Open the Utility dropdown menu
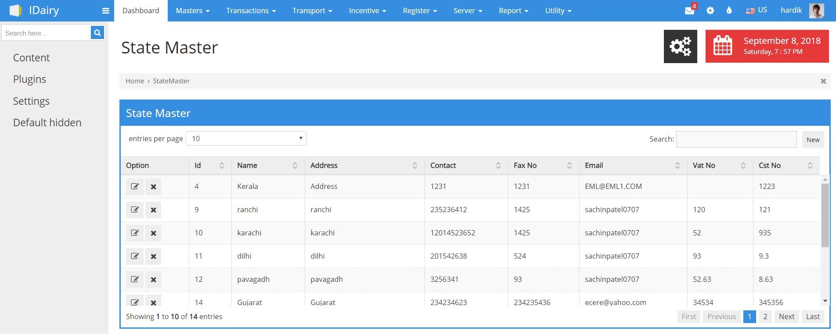Image resolution: width=836 pixels, height=334 pixels. (x=558, y=11)
